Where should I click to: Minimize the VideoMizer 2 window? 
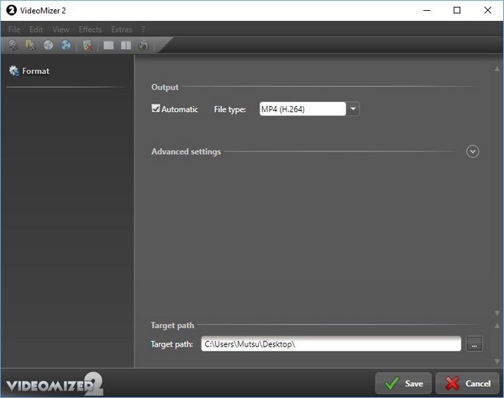[x=427, y=10]
